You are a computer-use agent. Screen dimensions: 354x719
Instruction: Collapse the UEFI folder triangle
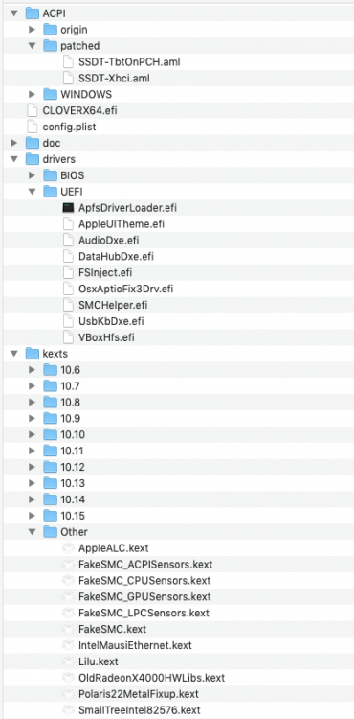pos(32,192)
